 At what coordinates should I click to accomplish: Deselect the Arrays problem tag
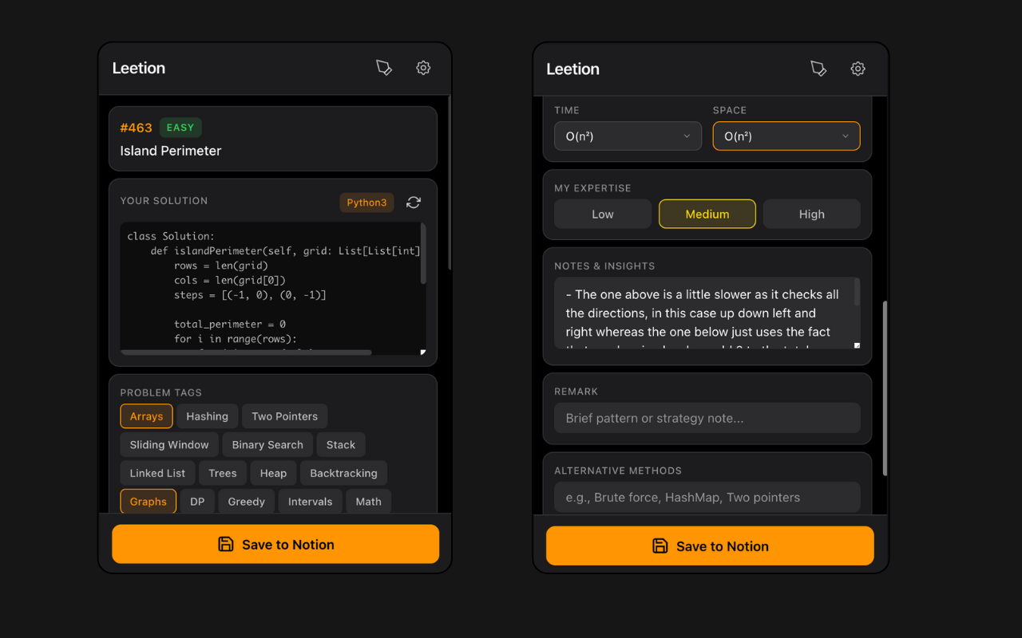(x=146, y=416)
